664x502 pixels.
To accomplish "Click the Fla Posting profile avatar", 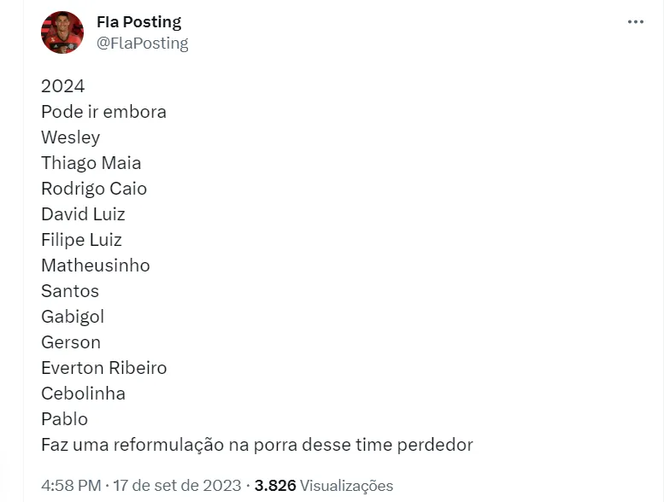I will click(x=62, y=32).
